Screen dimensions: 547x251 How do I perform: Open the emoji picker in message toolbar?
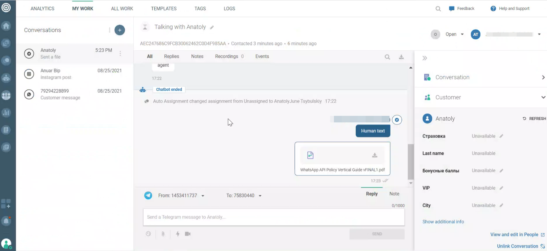point(148,234)
